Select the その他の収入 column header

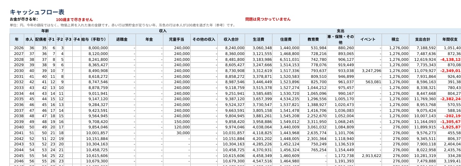pos(204,39)
